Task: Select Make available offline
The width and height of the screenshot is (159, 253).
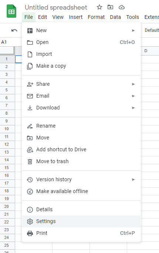Action: click(x=81, y=191)
